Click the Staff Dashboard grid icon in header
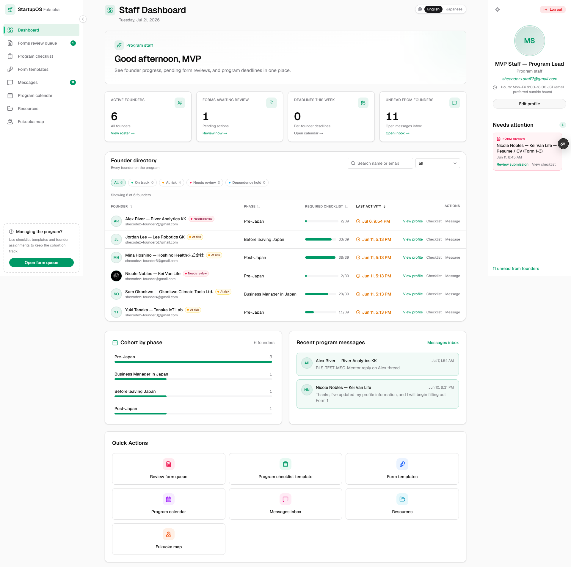This screenshot has height=567, width=571. tap(110, 10)
